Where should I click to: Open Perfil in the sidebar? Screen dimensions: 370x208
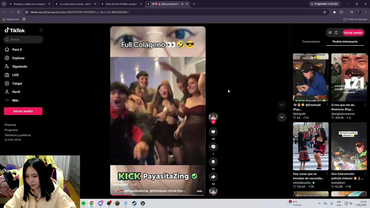tap(16, 92)
